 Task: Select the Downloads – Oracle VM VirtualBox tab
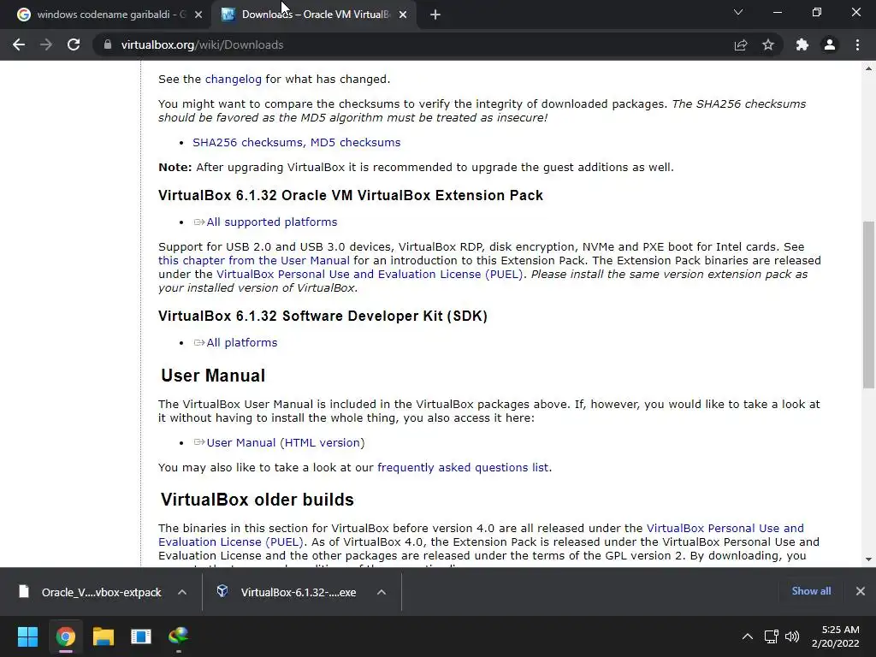point(314,15)
